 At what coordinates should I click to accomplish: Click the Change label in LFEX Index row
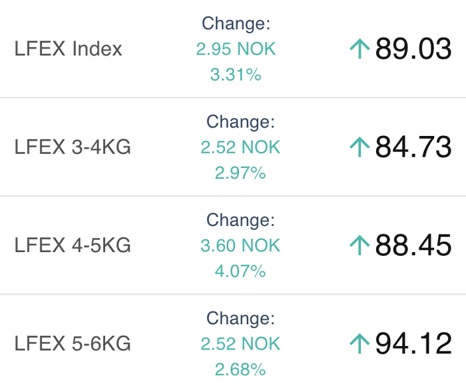click(236, 23)
